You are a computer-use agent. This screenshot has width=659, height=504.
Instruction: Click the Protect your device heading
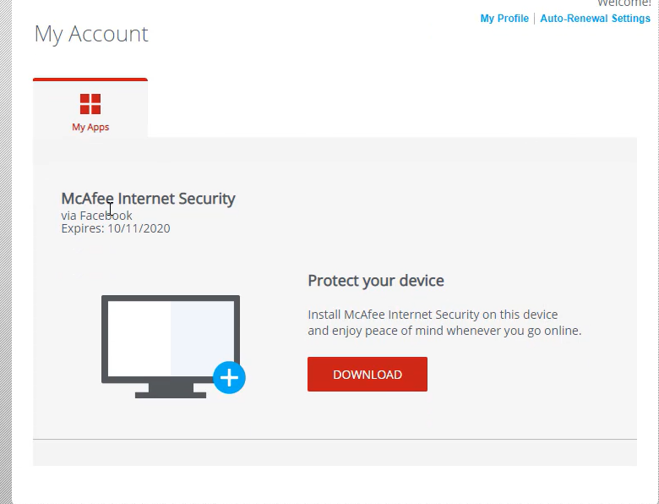click(x=376, y=281)
